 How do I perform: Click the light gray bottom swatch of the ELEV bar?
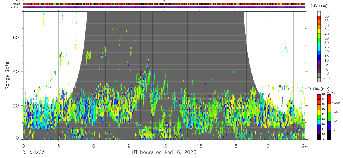tap(319, 80)
